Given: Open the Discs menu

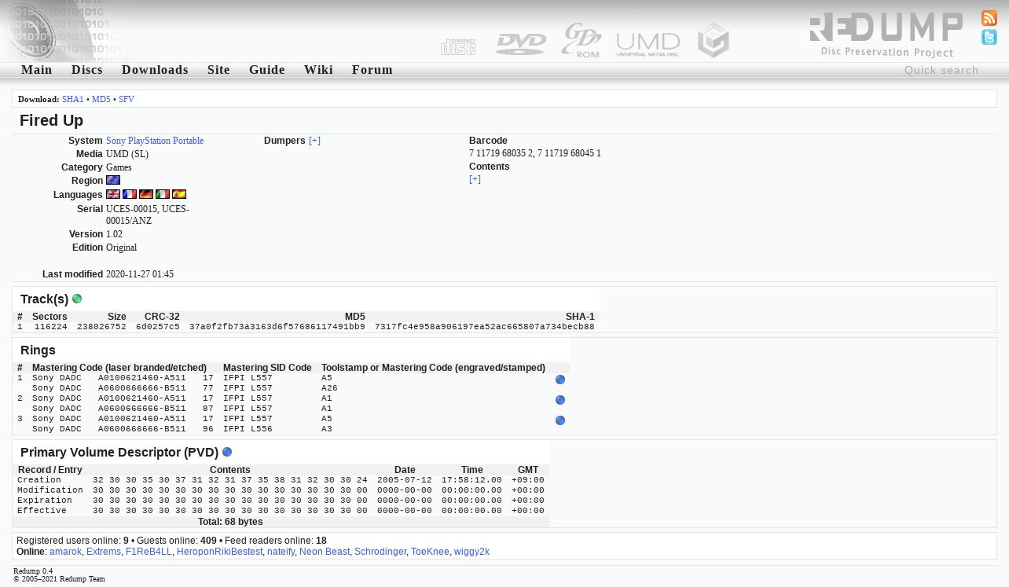Looking at the screenshot, I should pyautogui.click(x=87, y=70).
